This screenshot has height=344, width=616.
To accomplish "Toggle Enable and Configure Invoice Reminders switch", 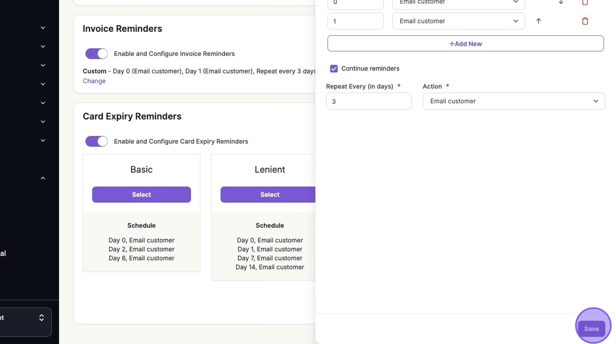I will click(97, 53).
